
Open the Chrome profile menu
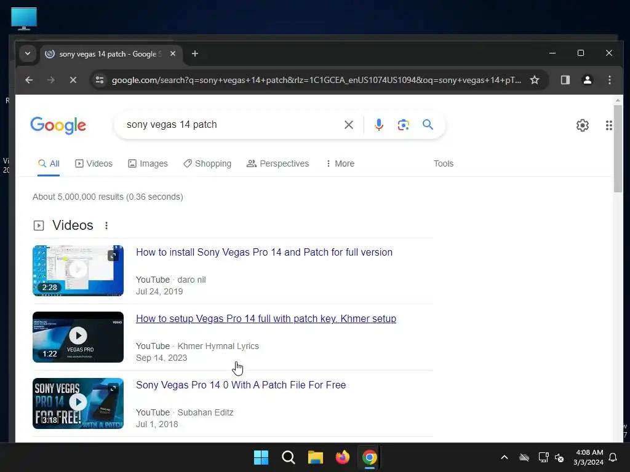(587, 80)
